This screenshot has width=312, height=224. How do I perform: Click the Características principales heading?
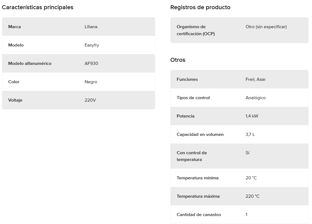(38, 7)
